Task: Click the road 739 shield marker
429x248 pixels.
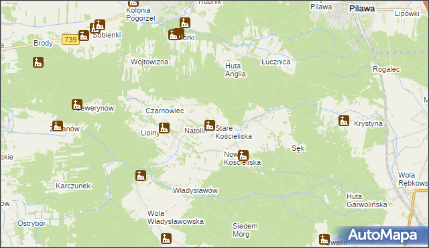Action: click(x=70, y=40)
